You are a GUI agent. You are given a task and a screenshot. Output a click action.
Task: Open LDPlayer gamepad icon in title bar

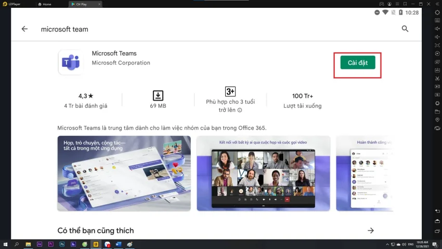point(381,4)
